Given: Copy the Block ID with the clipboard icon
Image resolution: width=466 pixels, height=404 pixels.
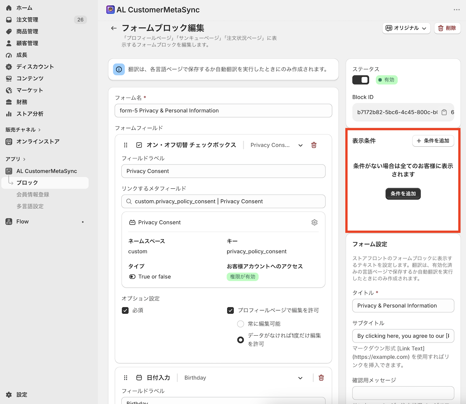Looking at the screenshot, I should coord(444,112).
